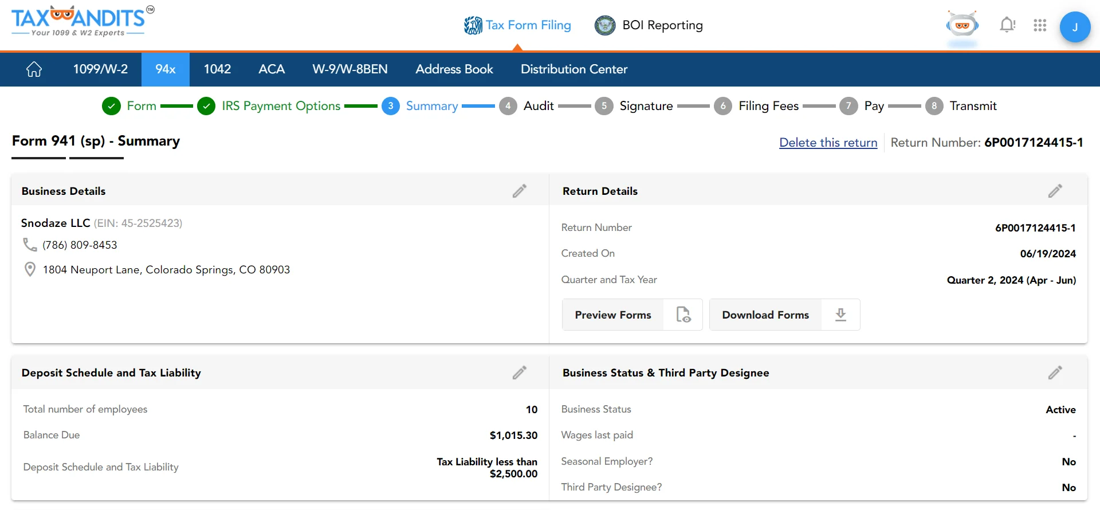Viewport: 1100px width, 510px height.
Task: Open the Tax Form Filing section
Action: click(x=517, y=25)
